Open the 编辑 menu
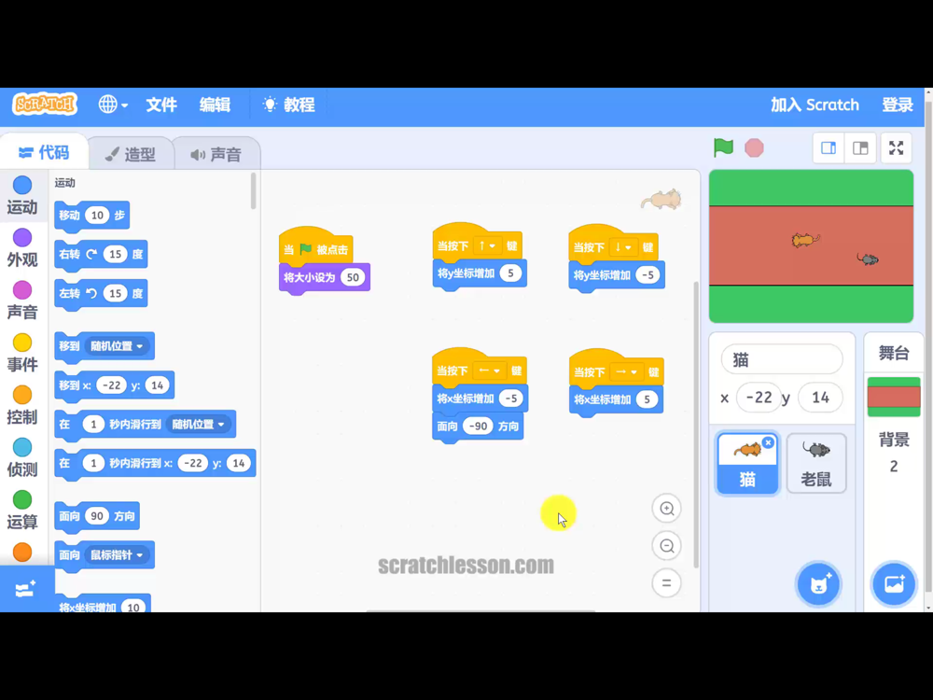933x700 pixels. coord(215,105)
